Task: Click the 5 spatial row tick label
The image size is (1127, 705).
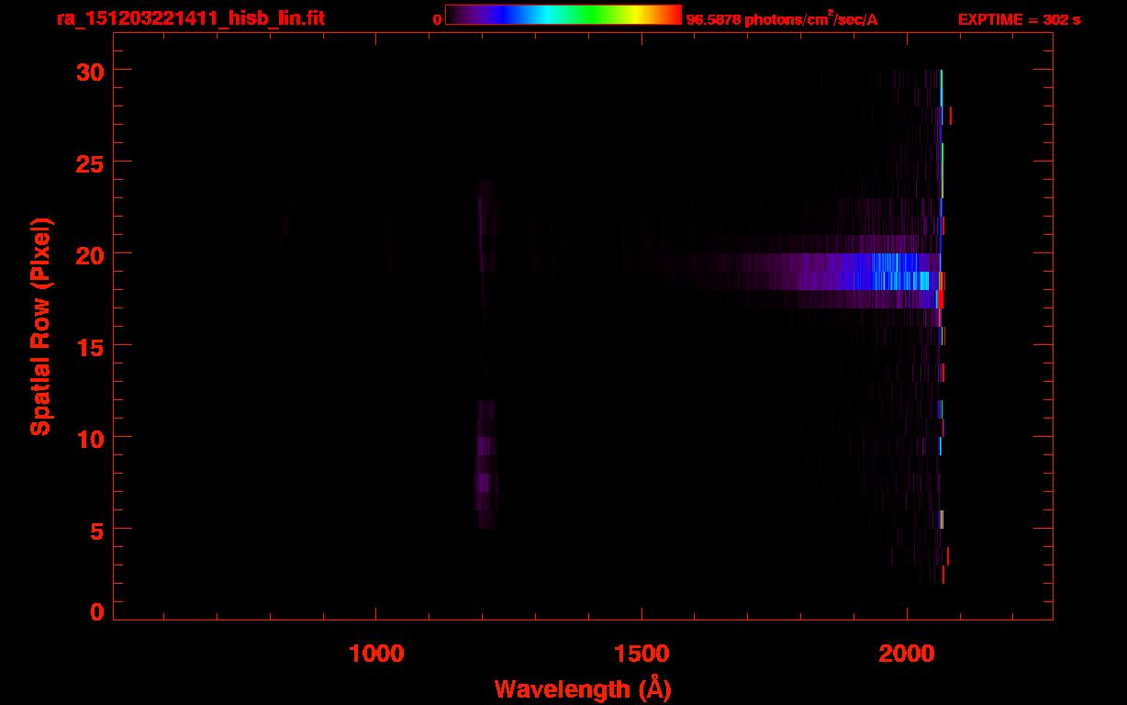Action: [97, 530]
